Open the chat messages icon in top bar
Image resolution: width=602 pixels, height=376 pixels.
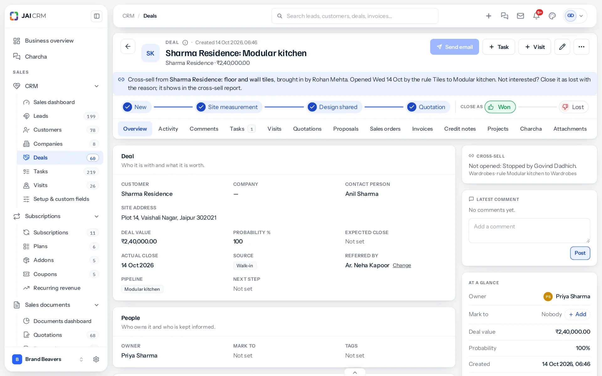click(x=504, y=16)
